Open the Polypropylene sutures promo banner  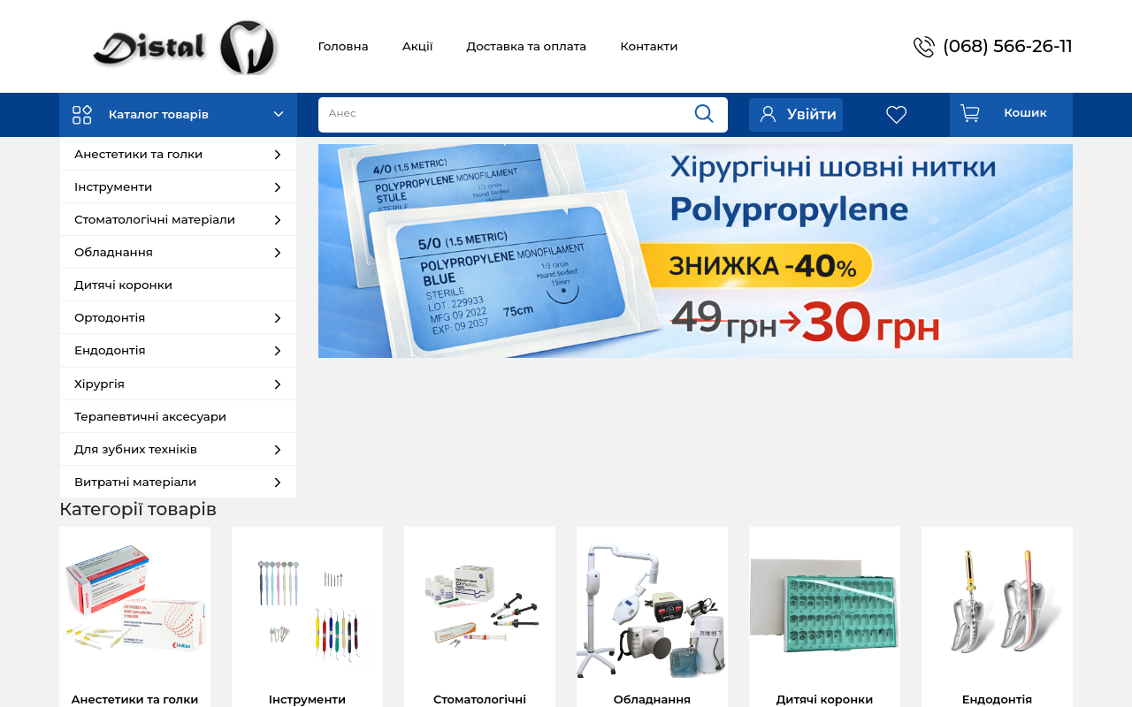click(x=695, y=251)
